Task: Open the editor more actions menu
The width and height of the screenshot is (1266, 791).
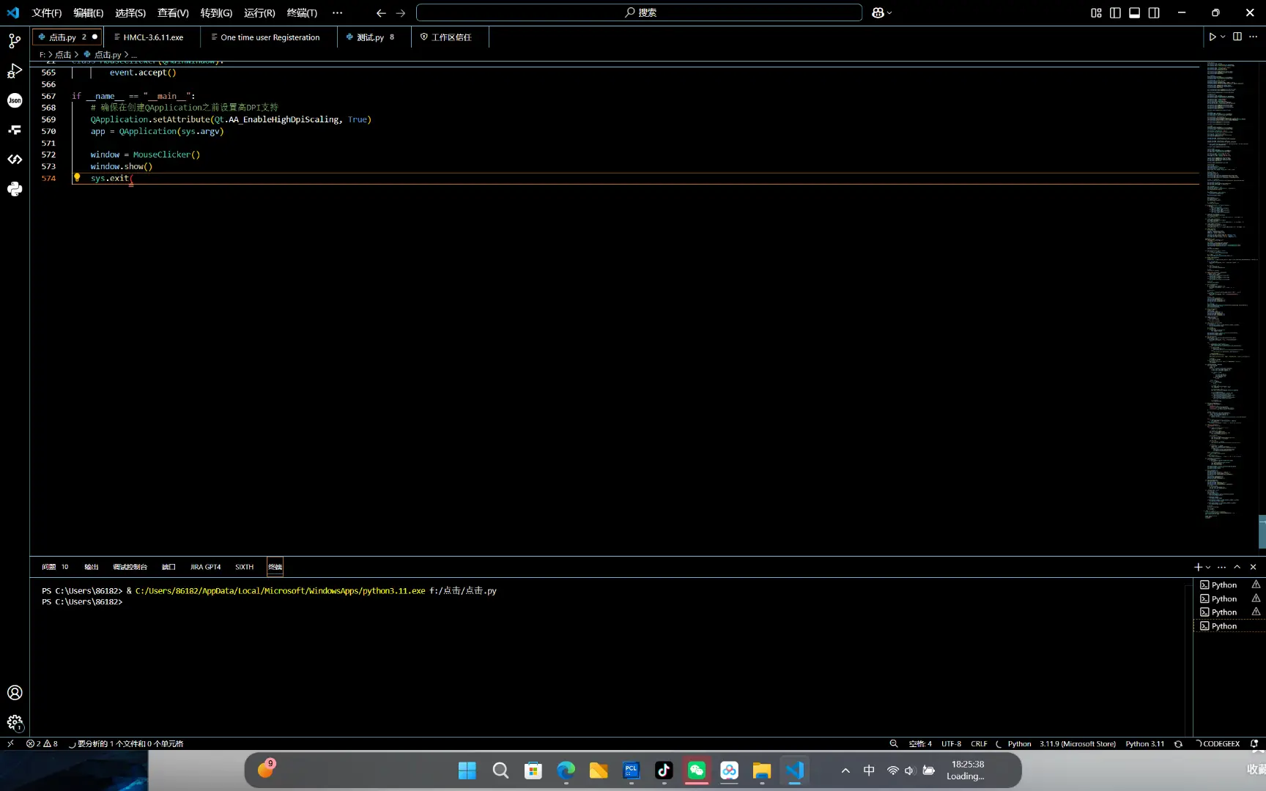Action: point(1254,37)
